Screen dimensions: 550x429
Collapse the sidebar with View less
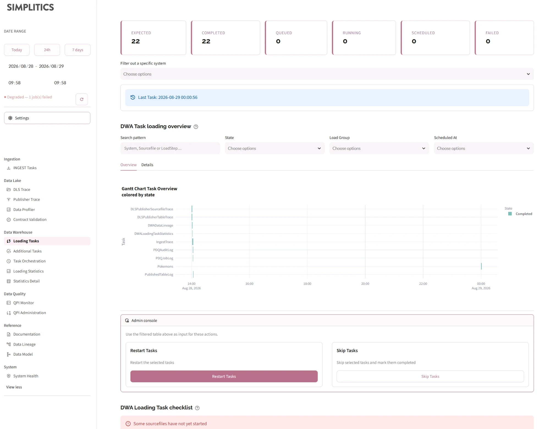[x=14, y=387]
